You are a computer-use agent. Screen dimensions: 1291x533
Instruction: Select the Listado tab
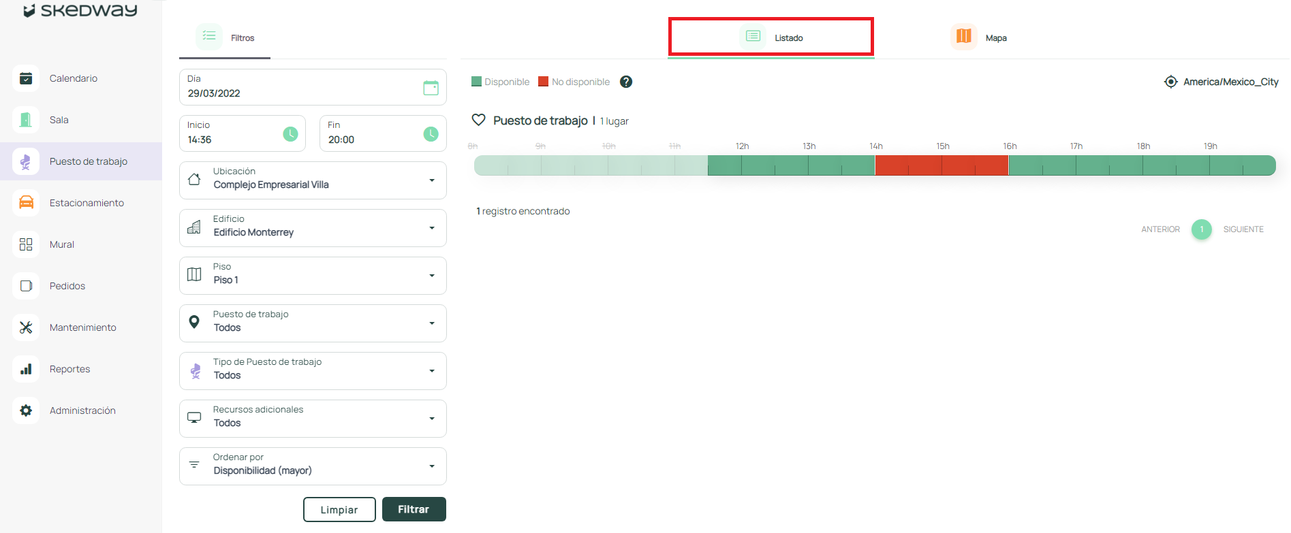(771, 37)
